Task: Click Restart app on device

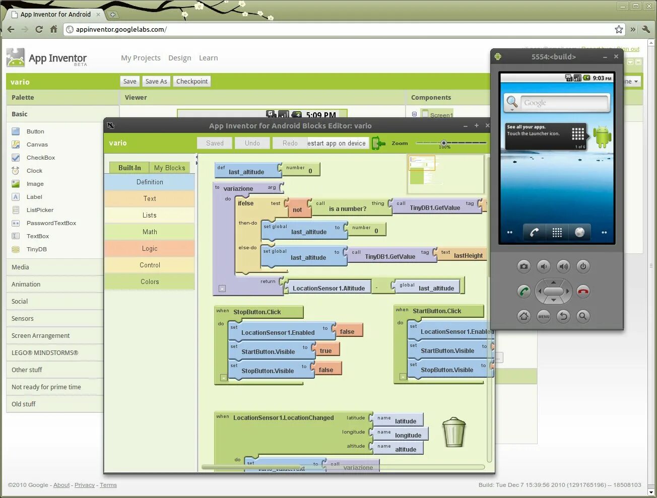Action: point(338,144)
